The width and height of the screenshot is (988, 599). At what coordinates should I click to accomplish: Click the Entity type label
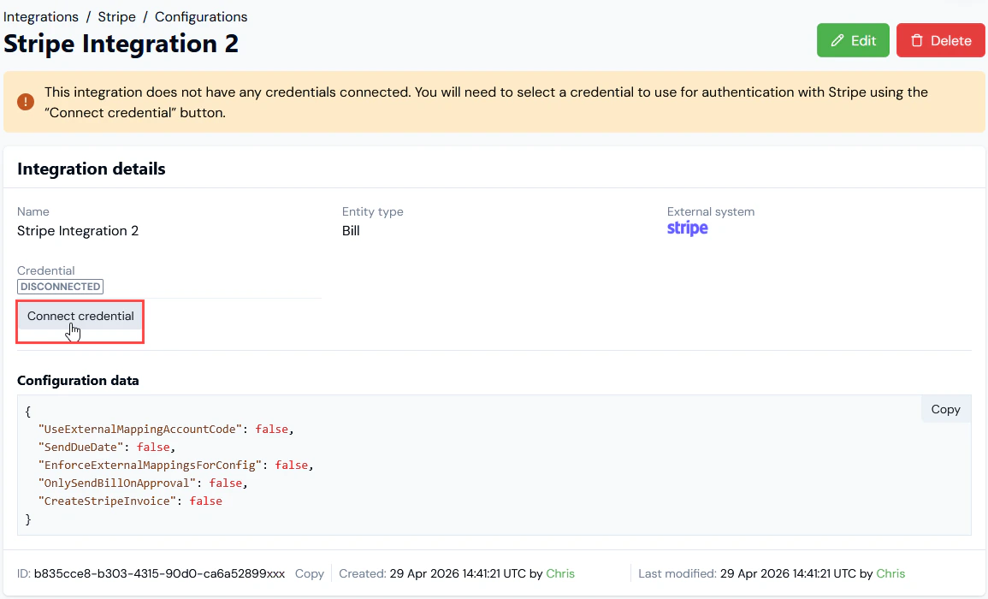coord(372,212)
